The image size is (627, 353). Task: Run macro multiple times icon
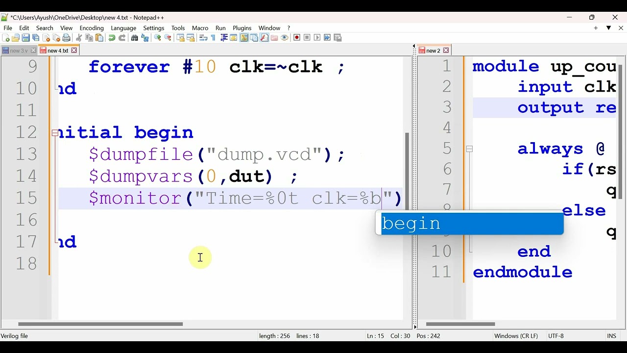[327, 38]
